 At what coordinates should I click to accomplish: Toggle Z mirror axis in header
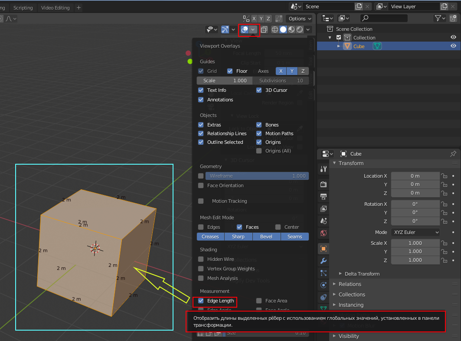(x=268, y=19)
